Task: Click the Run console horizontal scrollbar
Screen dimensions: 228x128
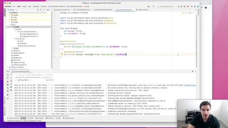Action: pos(42,116)
